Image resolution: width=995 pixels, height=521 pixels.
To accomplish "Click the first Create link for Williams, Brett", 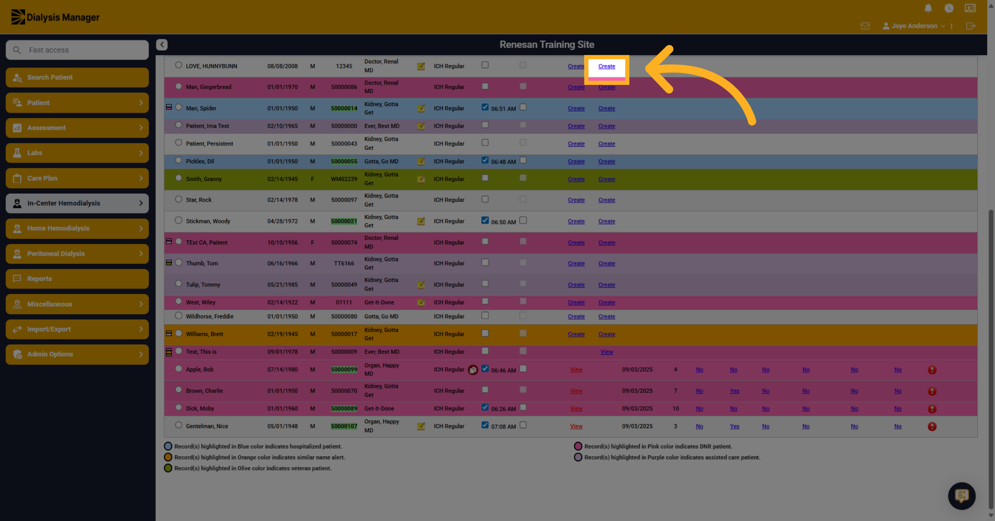I will click(576, 334).
